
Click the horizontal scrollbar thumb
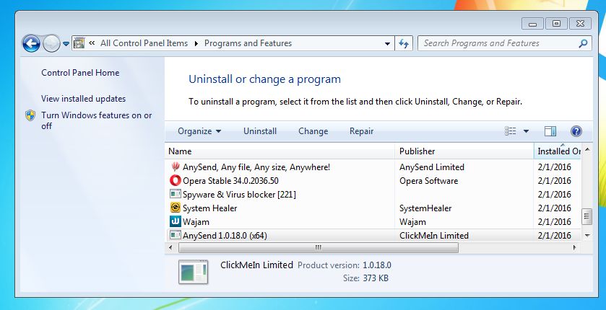[319, 247]
